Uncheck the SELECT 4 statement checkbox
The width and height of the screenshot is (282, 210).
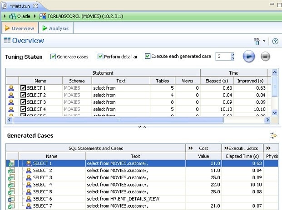(23, 109)
